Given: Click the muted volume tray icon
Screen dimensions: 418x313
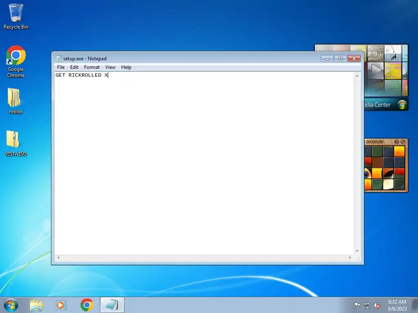Looking at the screenshot, I should (377, 305).
